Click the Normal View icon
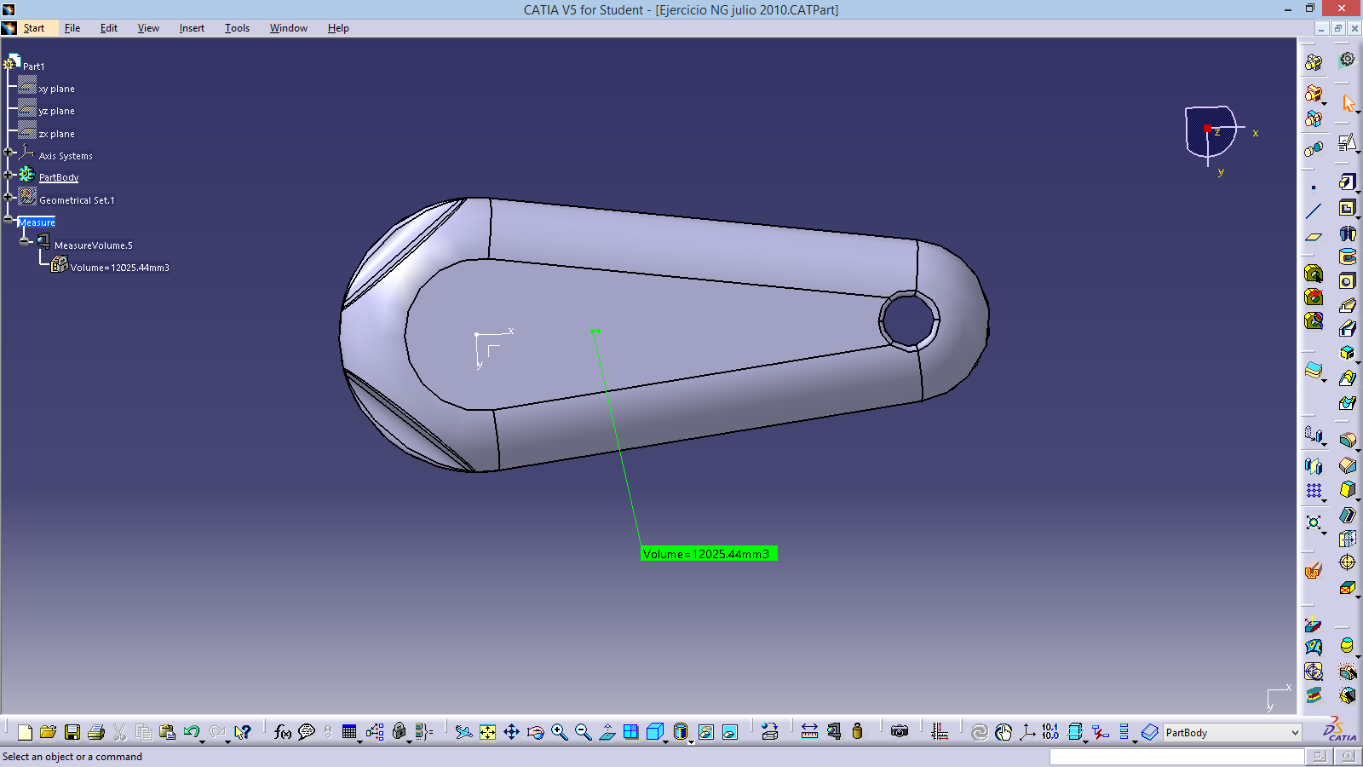This screenshot has width=1363, height=767. tap(607, 732)
